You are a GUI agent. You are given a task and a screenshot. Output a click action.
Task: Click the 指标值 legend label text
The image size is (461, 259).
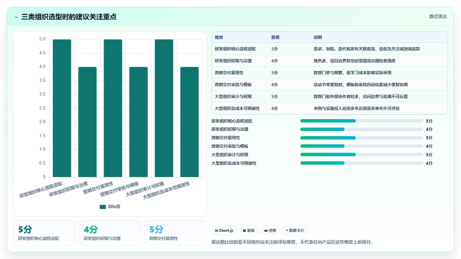click(x=114, y=207)
